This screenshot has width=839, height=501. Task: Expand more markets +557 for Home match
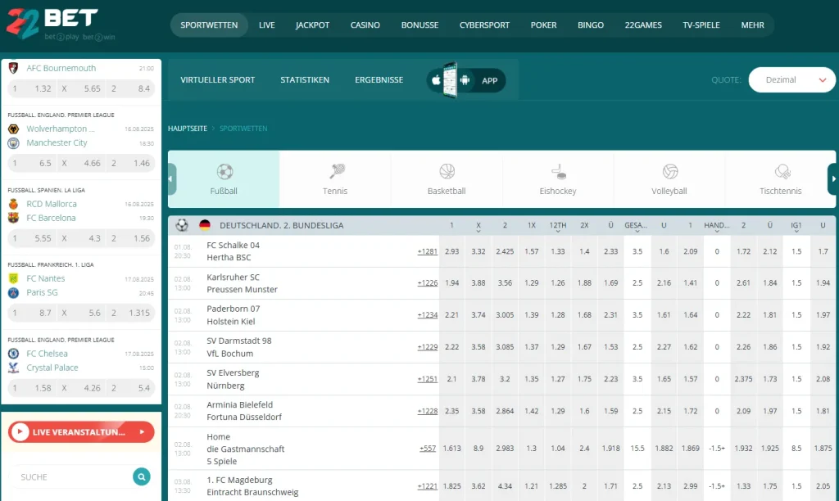(428, 448)
